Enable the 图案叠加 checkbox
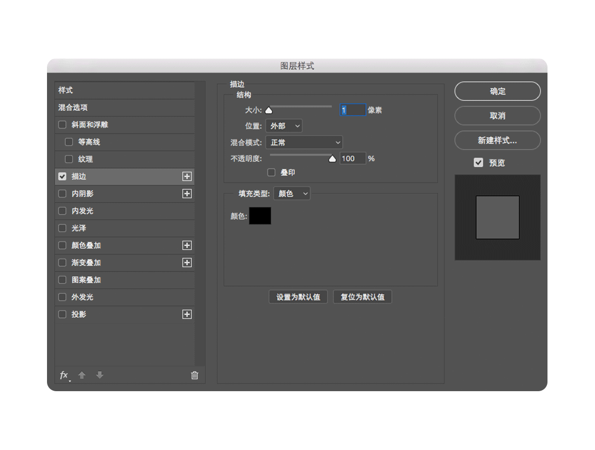The width and height of the screenshot is (595, 450). tap(62, 280)
